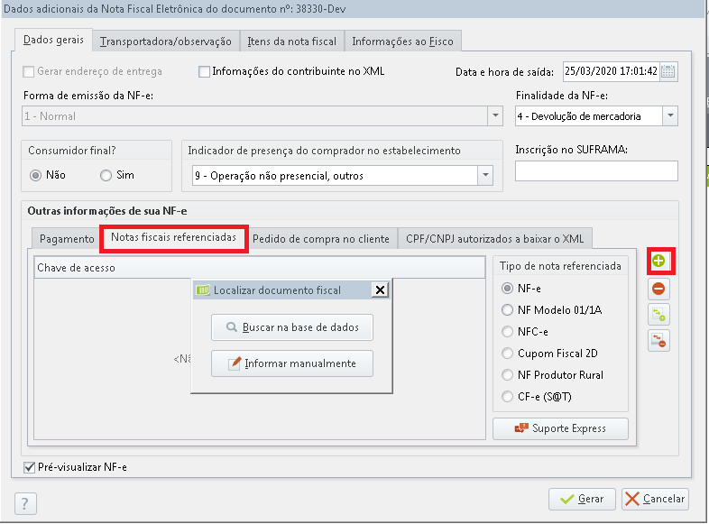This screenshot has width=709, height=524.
Task: Switch to Pagamento sub-tab
Action: pos(67,239)
